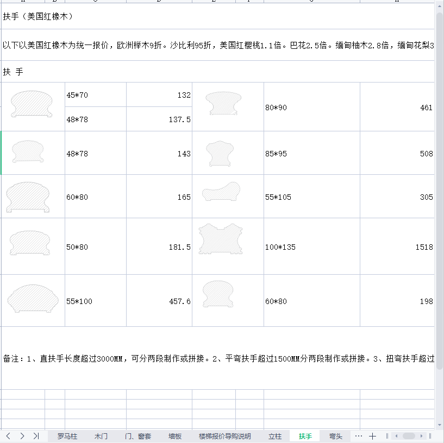Screen dimensions: 444x443
Task: Click the horizontal scrollbar left arrow
Action: [396, 436]
